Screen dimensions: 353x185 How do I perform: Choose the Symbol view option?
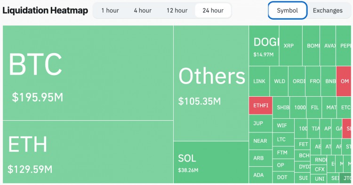[288, 10]
